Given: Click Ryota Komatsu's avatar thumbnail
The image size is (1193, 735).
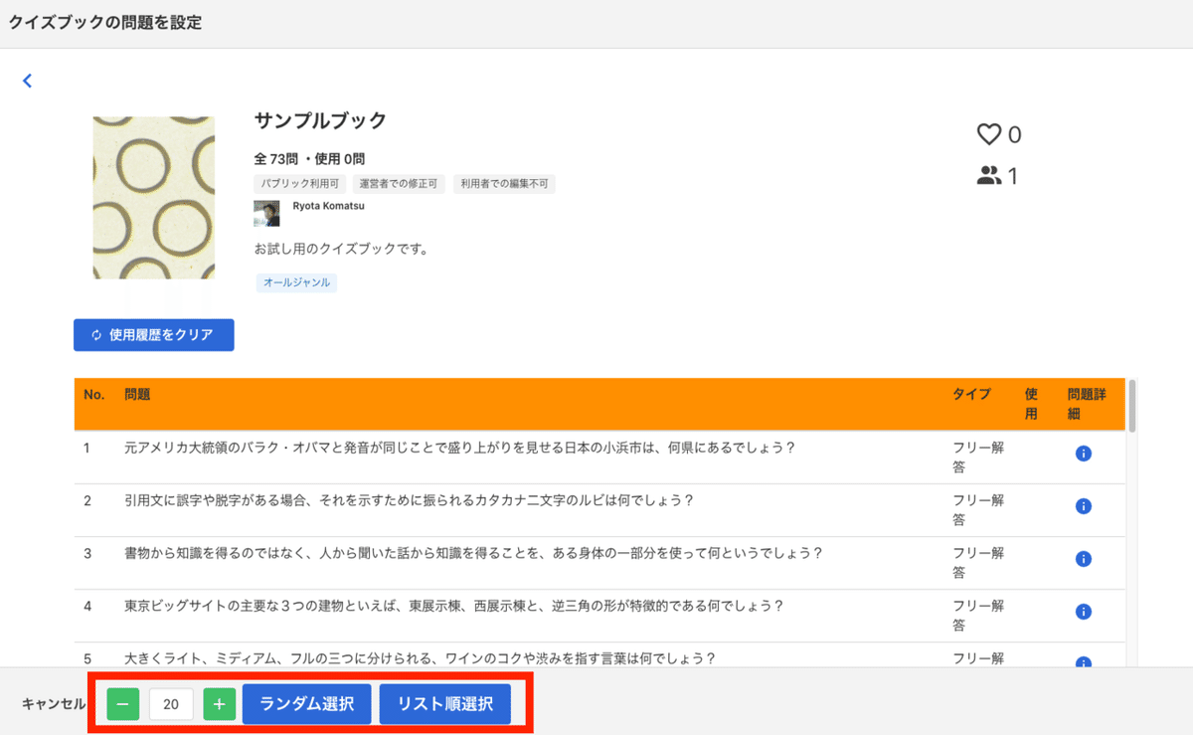Looking at the screenshot, I should tap(267, 213).
